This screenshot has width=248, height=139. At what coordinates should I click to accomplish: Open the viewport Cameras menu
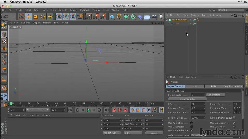[25, 23]
